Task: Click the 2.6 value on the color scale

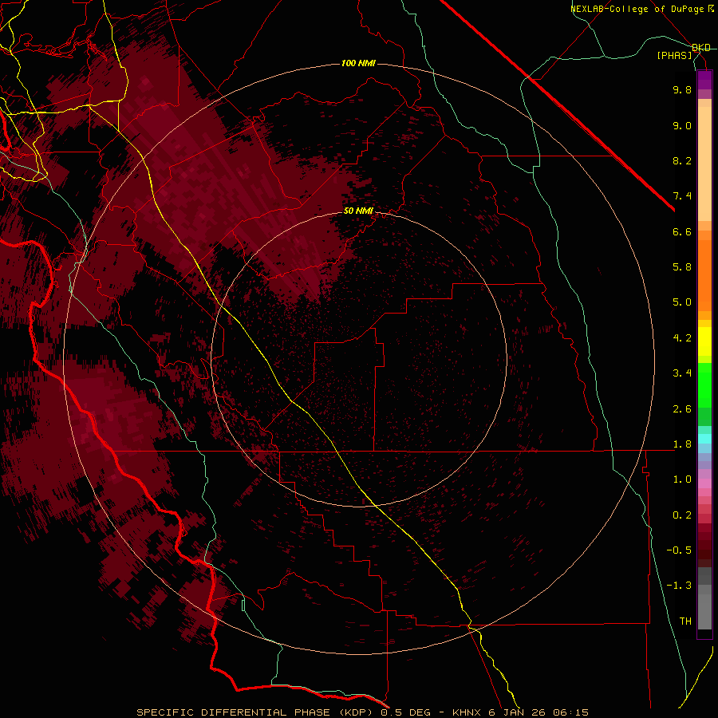Action: click(682, 409)
